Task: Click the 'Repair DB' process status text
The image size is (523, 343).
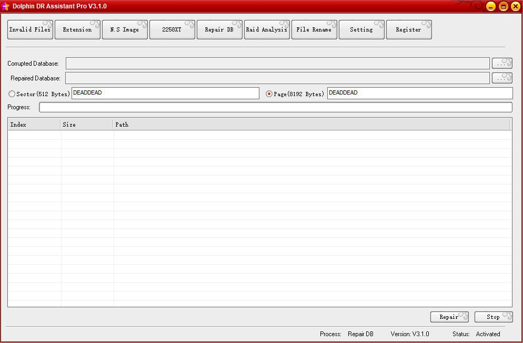Action: [360, 334]
